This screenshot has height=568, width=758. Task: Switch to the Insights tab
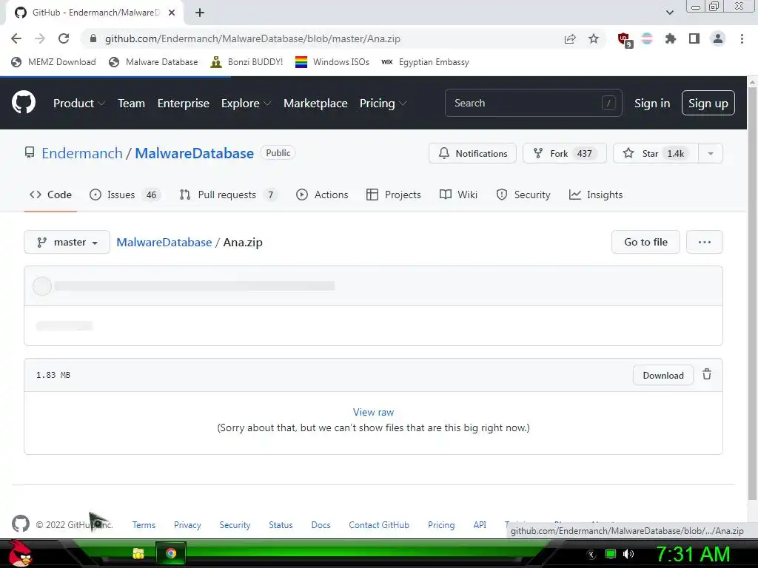point(596,195)
